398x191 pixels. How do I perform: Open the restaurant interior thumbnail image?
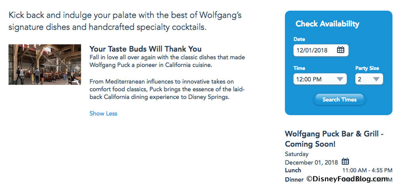(45, 65)
